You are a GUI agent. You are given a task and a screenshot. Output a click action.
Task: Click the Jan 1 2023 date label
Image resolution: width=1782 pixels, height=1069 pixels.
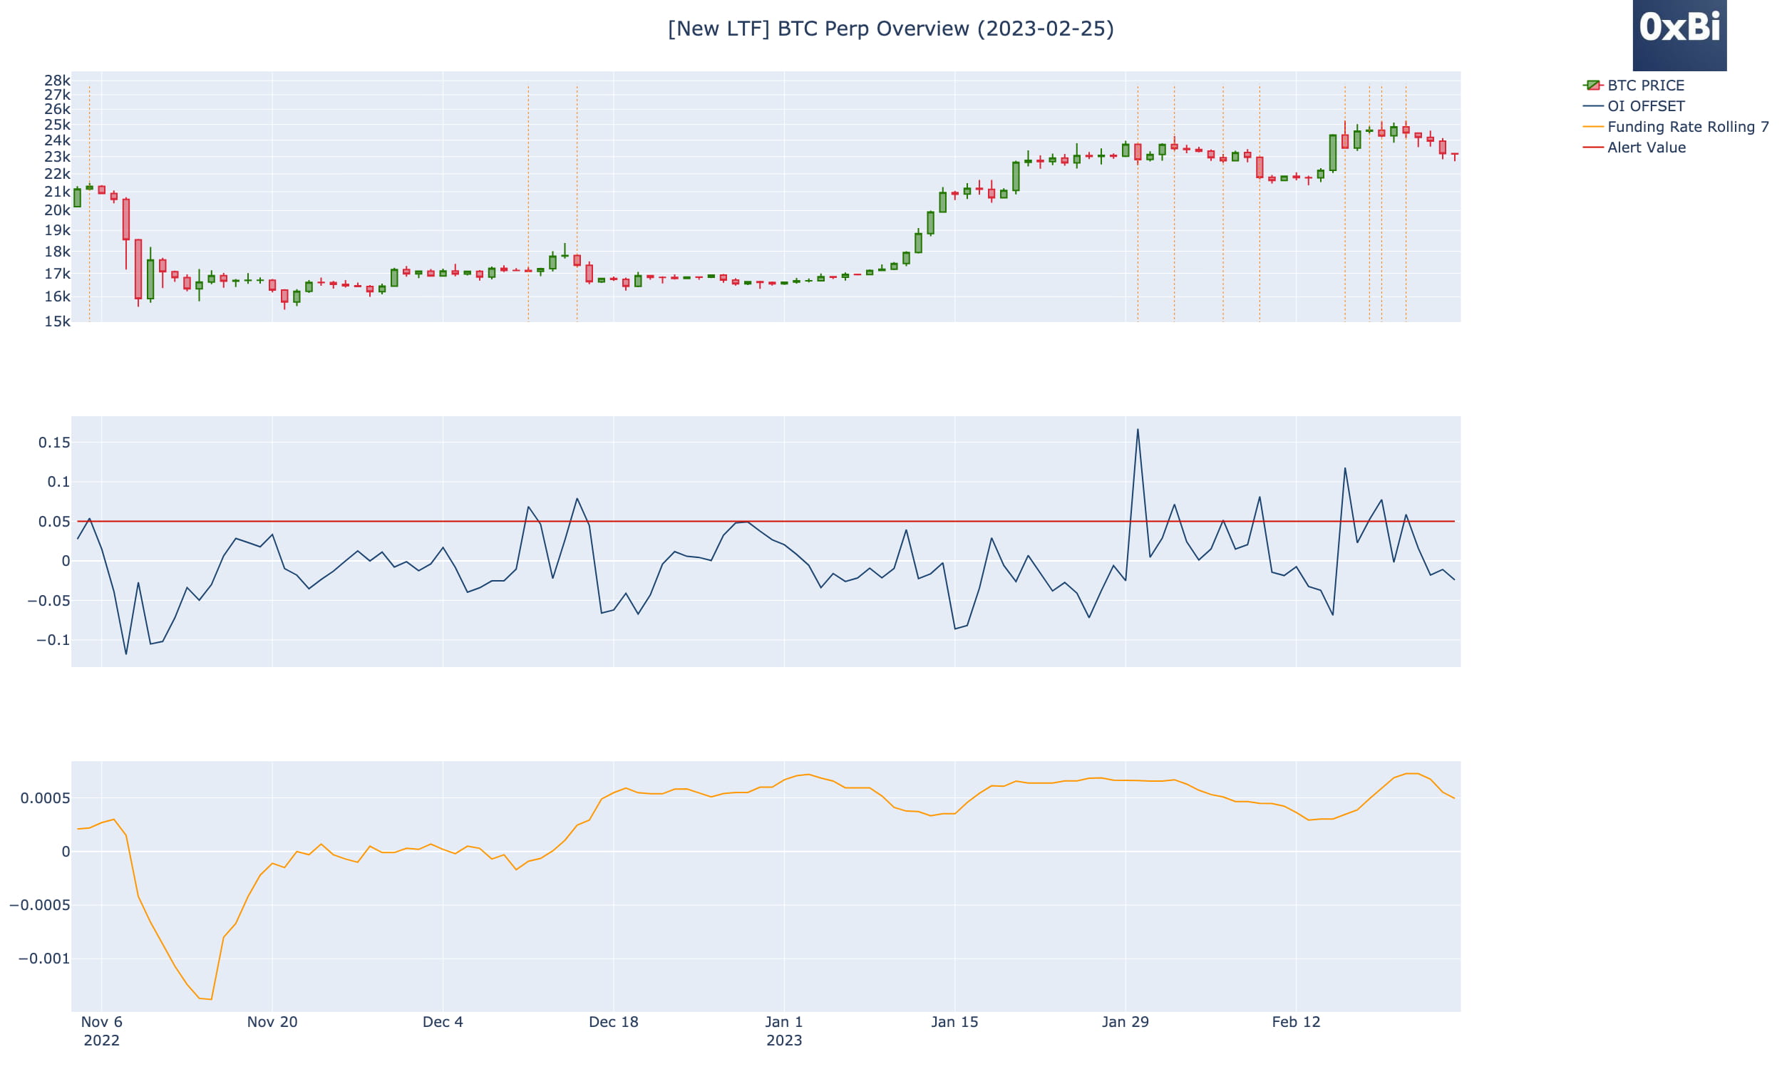[x=785, y=1030]
